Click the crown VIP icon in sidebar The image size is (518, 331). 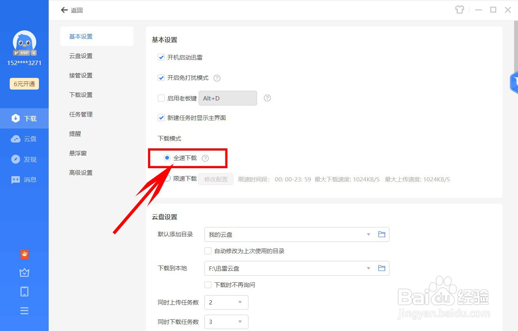25,273
